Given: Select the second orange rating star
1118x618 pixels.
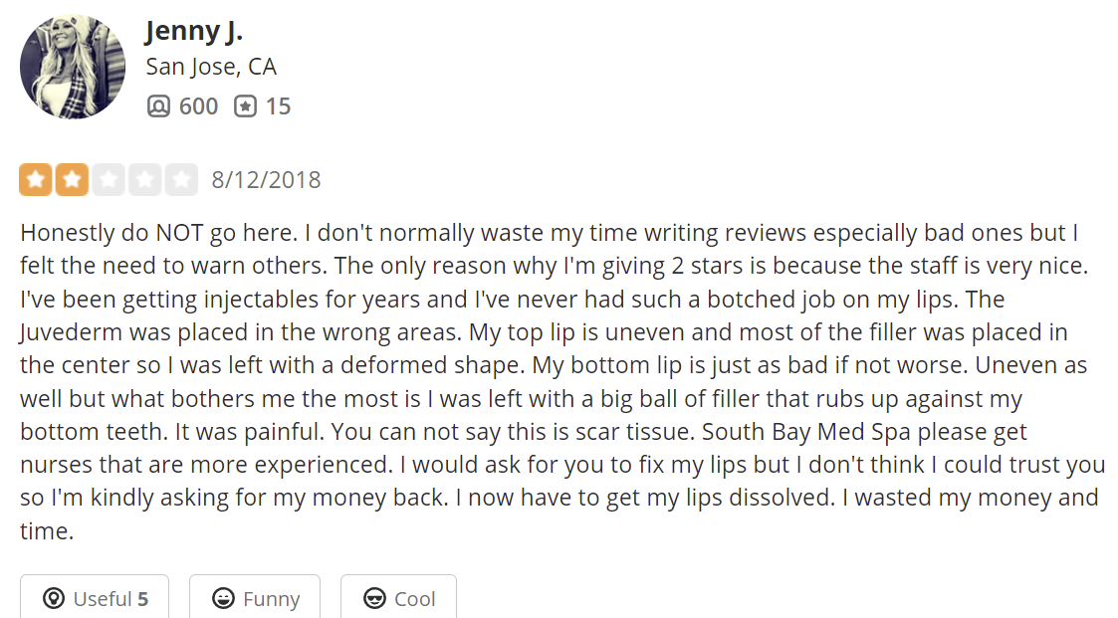Looking at the screenshot, I should pyautogui.click(x=72, y=179).
